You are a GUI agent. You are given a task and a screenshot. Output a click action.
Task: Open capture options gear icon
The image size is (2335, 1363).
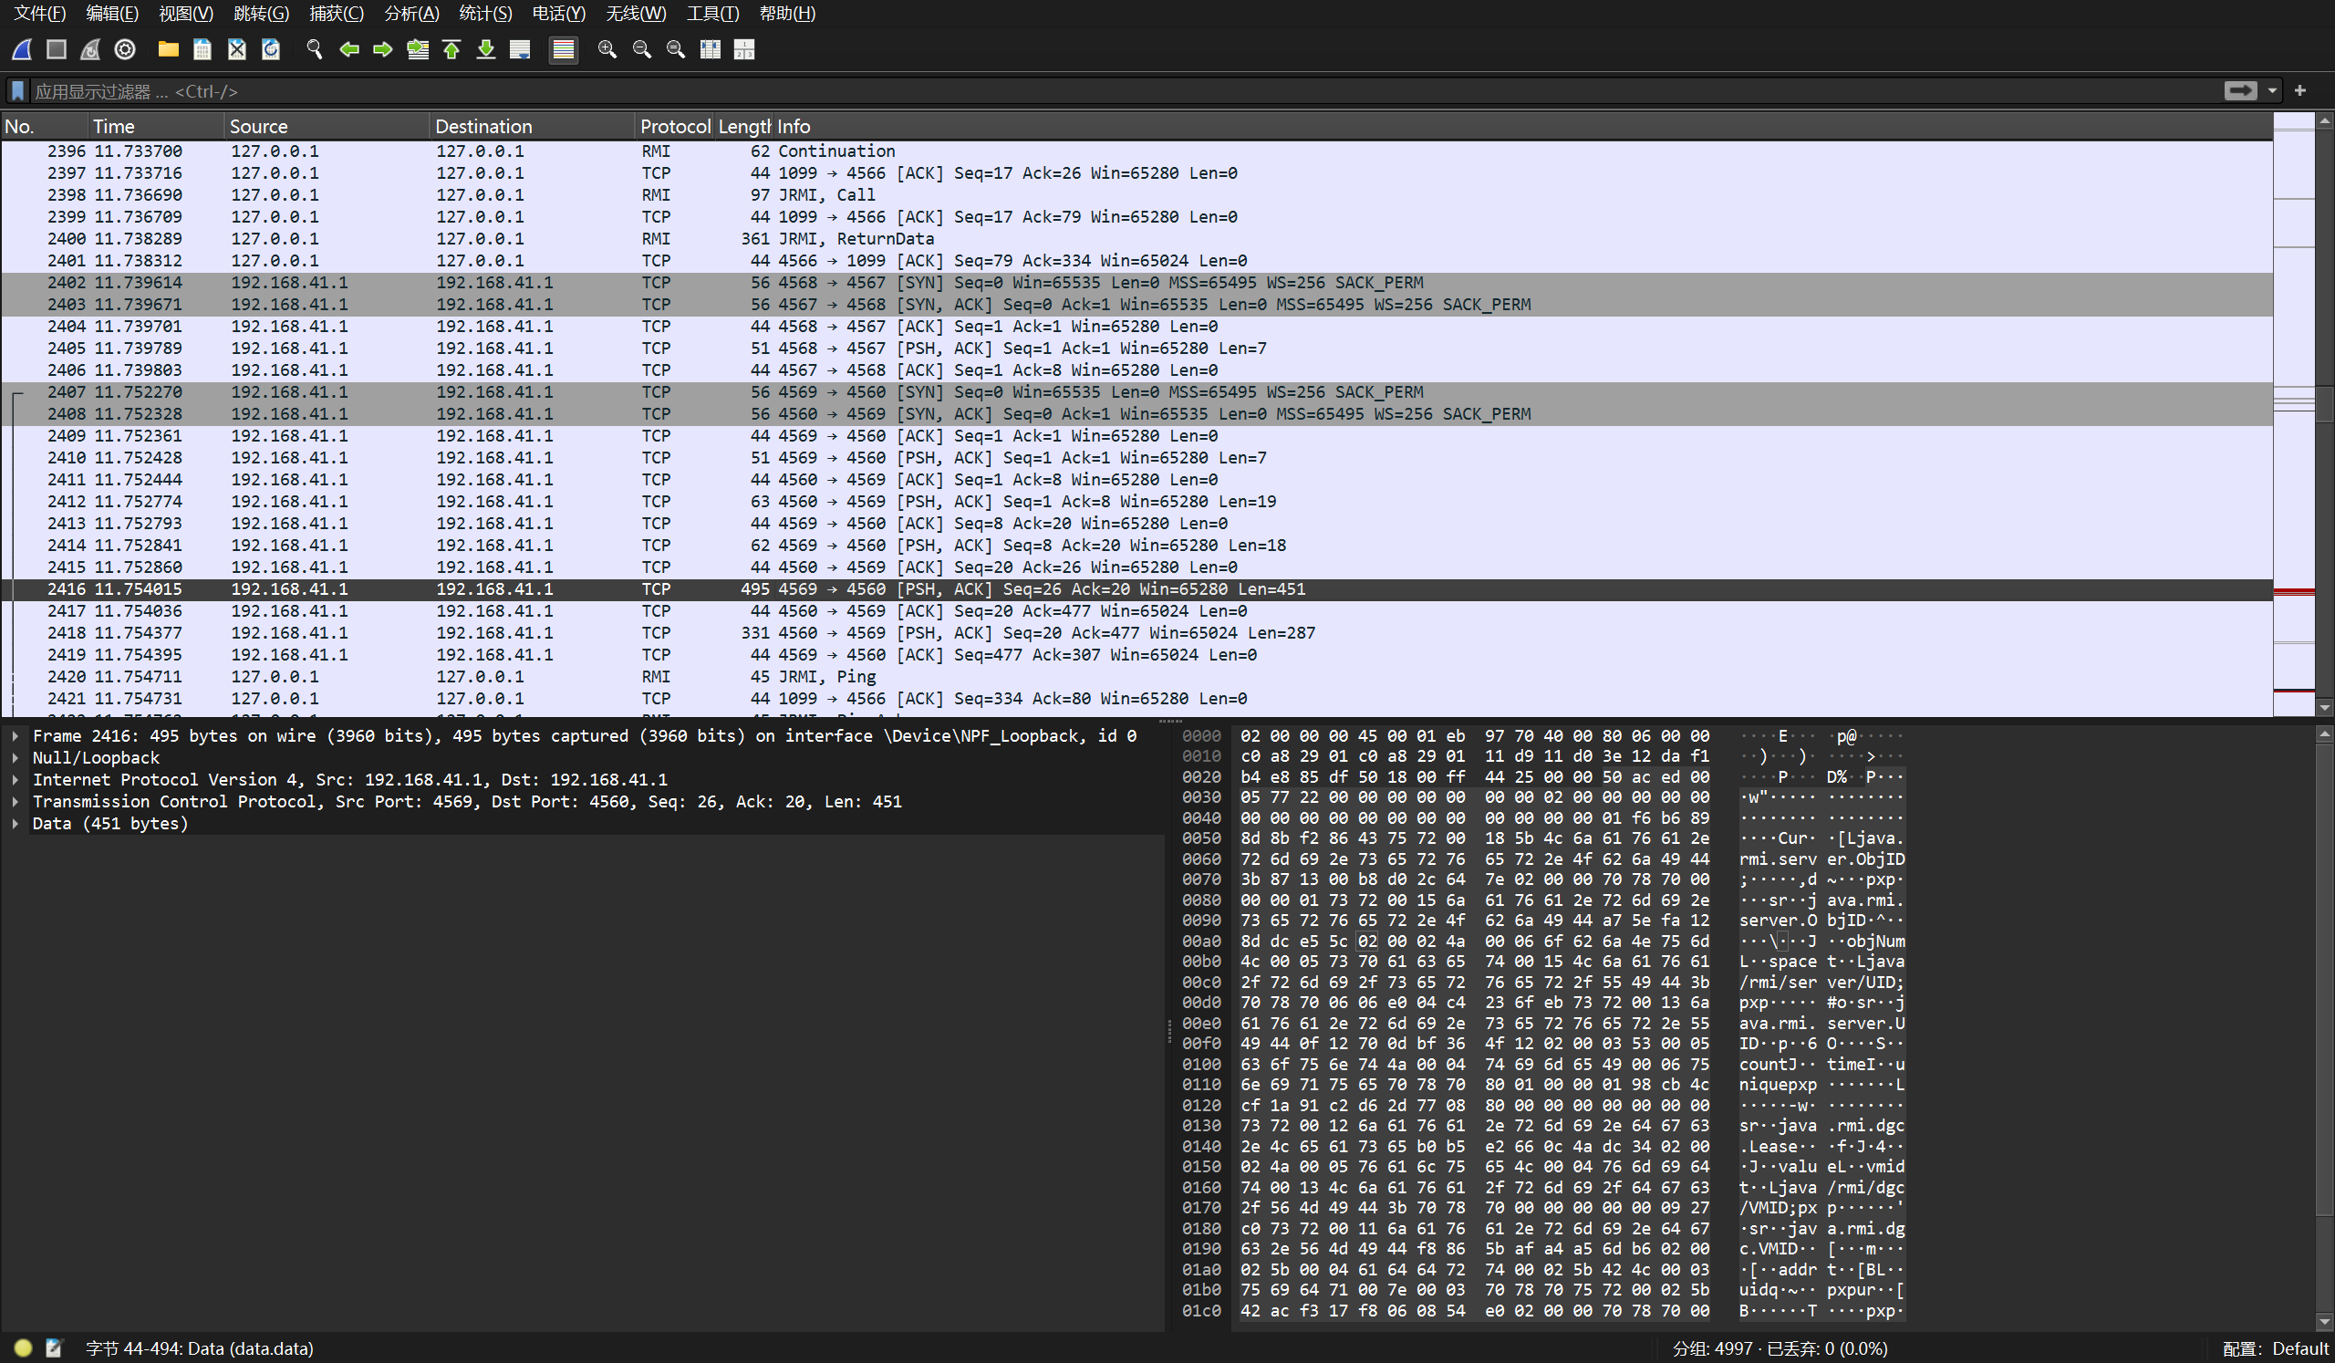(125, 49)
